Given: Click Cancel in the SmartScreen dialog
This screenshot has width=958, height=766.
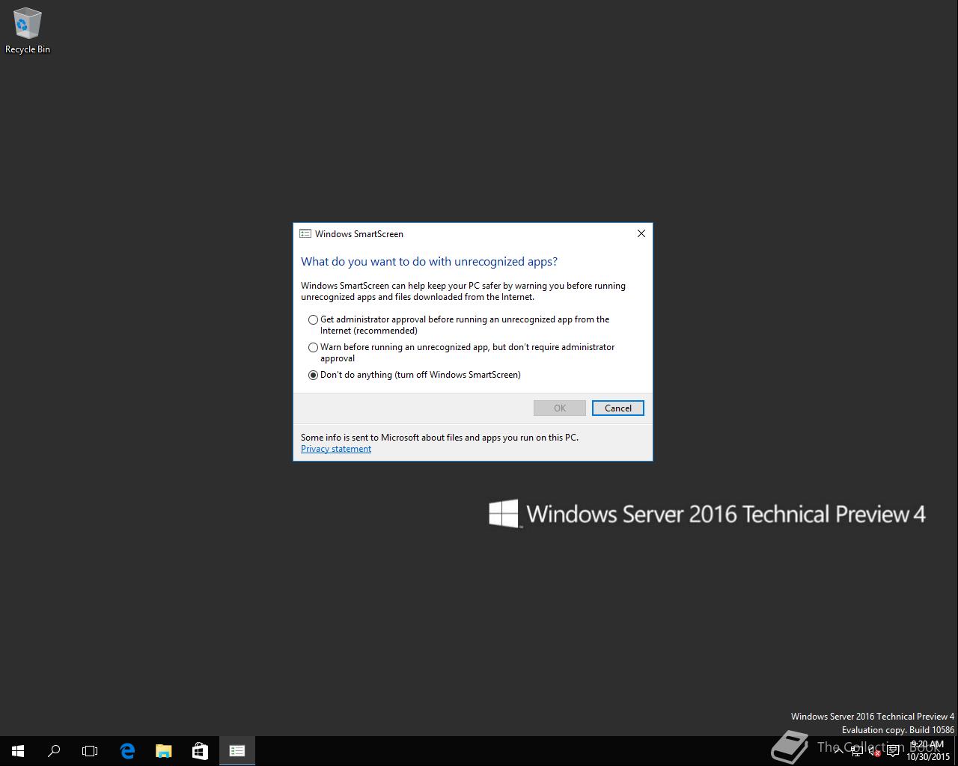Looking at the screenshot, I should 618,408.
